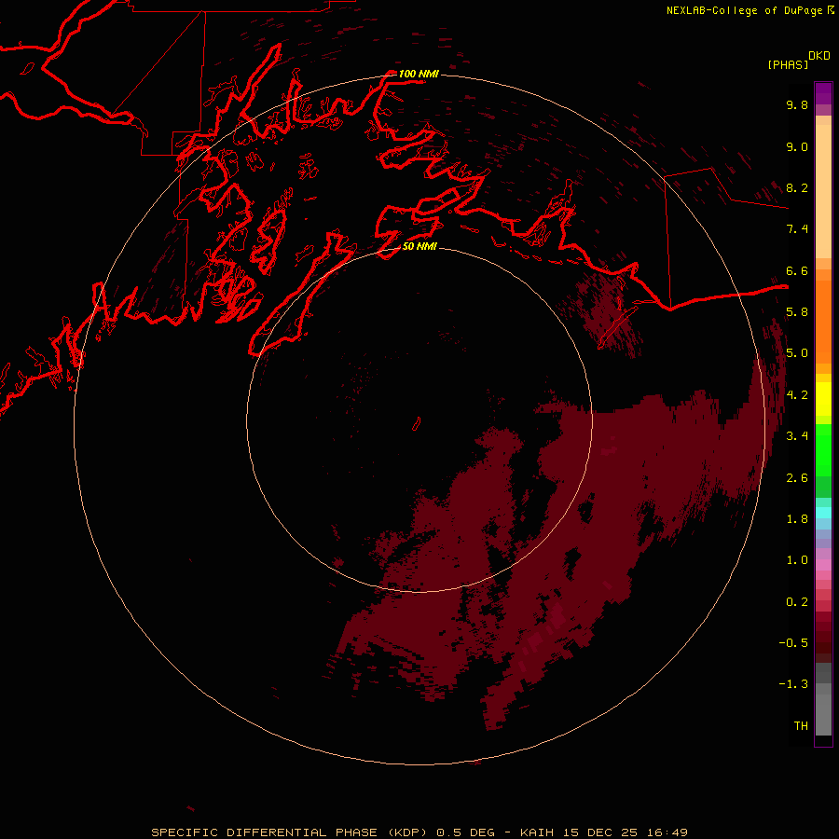This screenshot has height=839, width=839.
Task: Click the -0.5 value on the color scale
Action: tap(793, 642)
